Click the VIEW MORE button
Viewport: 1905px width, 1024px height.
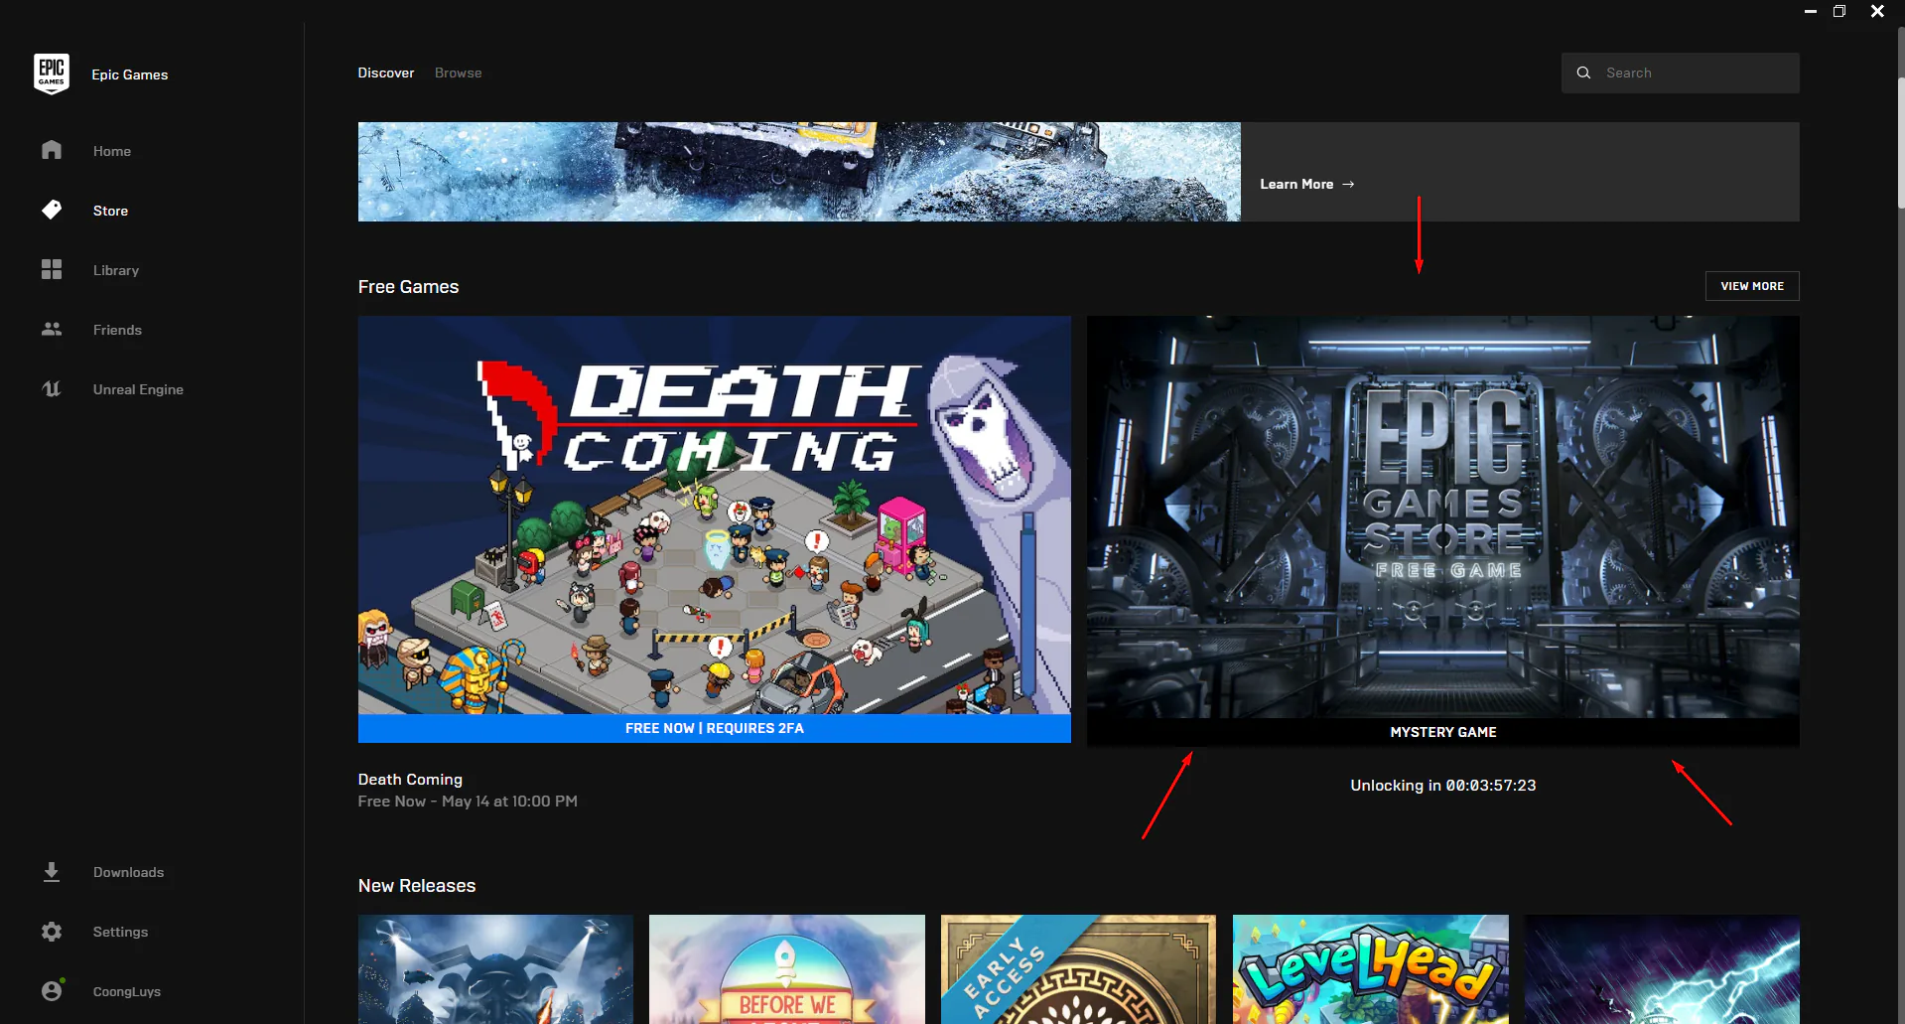[x=1752, y=286]
